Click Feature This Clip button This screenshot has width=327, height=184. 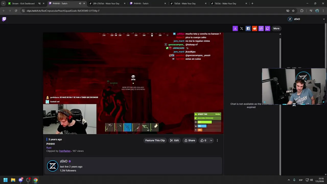coord(155,140)
